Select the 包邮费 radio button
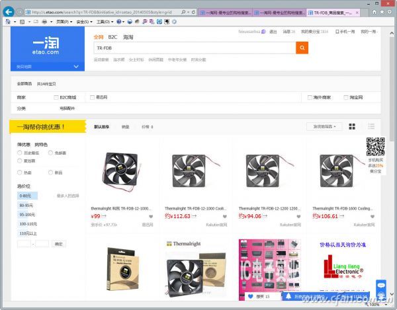The height and width of the screenshot is (310, 397). pyautogui.click(x=51, y=153)
